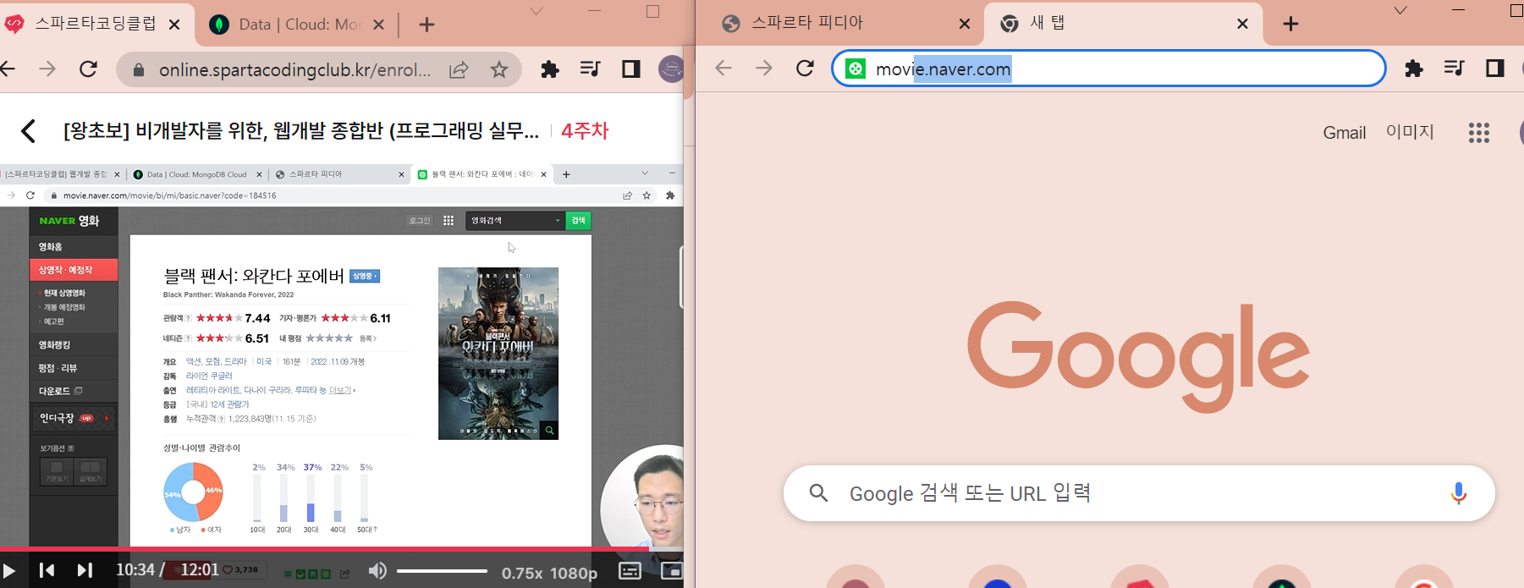Reload the right browser page
1524x588 pixels.
pos(805,69)
